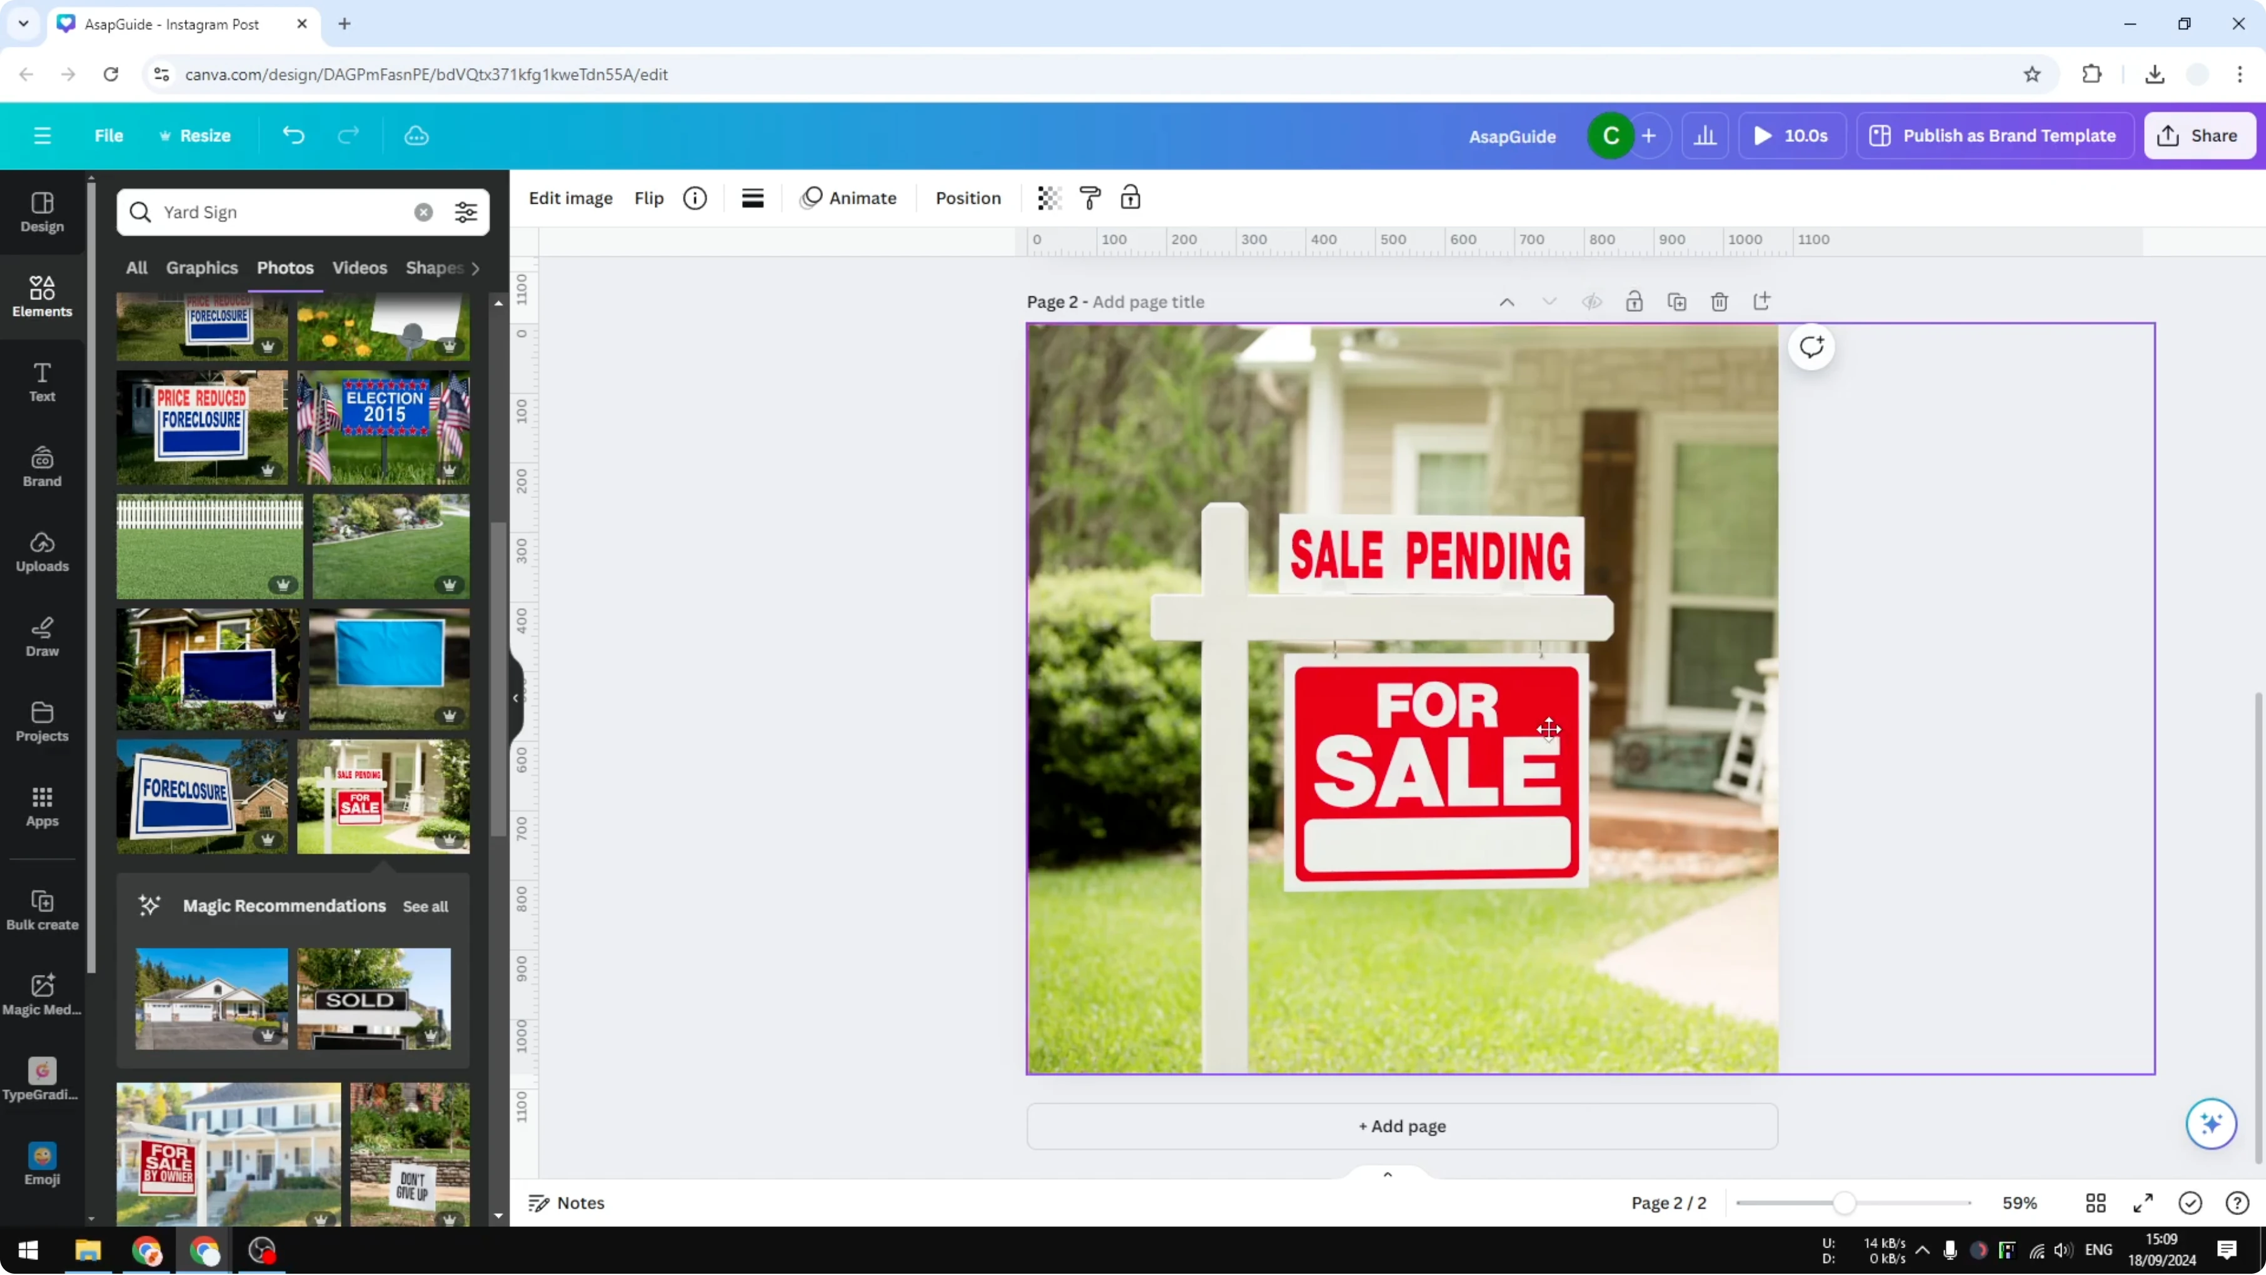Open the Notes panel

pos(566,1203)
